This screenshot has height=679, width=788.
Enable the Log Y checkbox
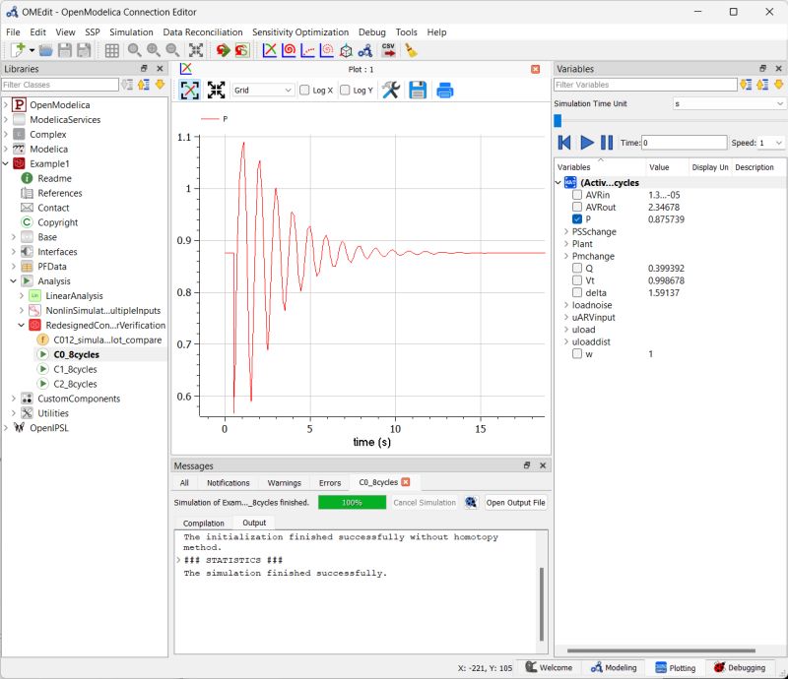[345, 90]
